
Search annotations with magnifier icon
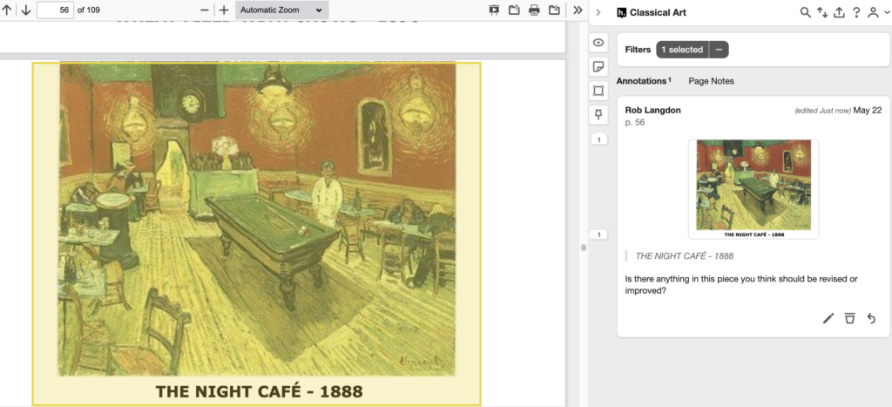pyautogui.click(x=805, y=12)
